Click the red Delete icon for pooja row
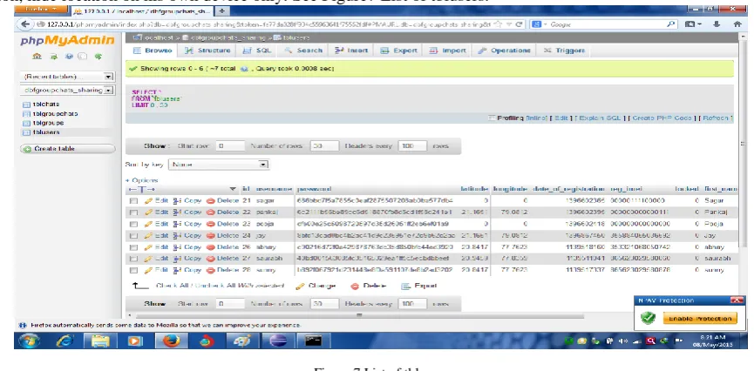 pyautogui.click(x=210, y=224)
